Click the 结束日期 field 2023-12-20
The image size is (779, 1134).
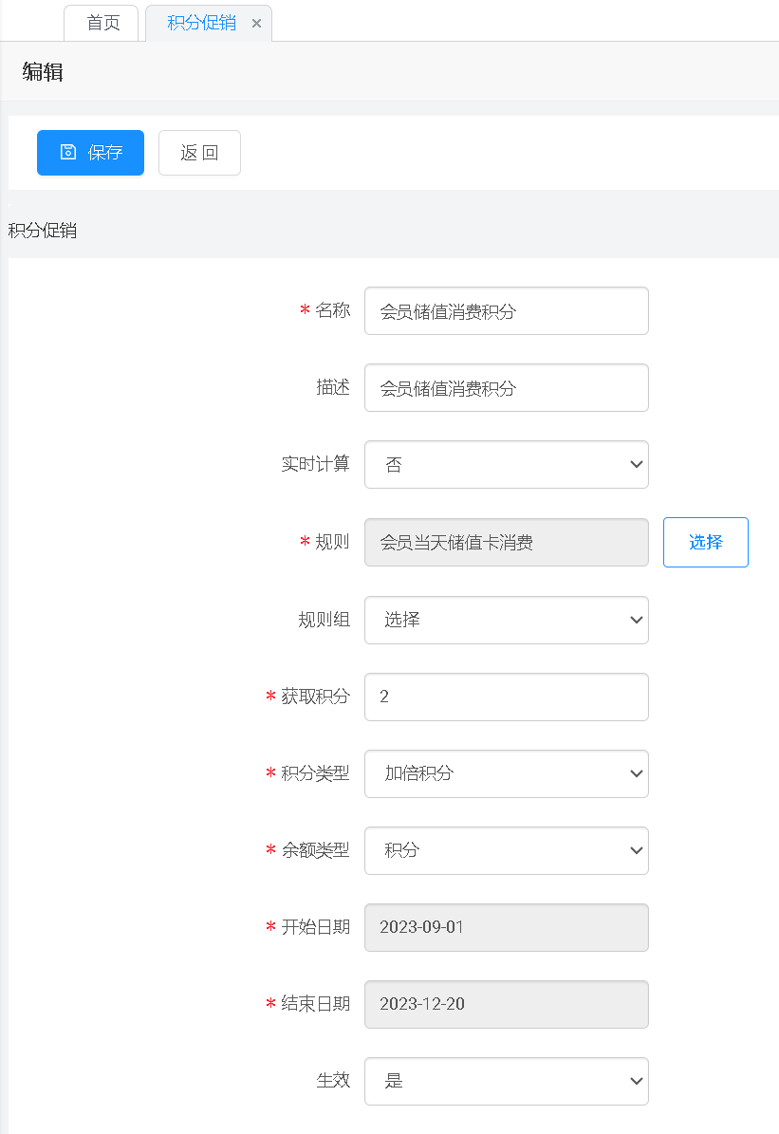point(507,1004)
